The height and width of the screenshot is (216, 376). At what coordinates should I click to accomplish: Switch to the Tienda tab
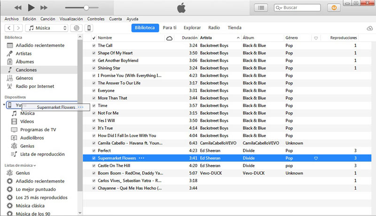[234, 28]
